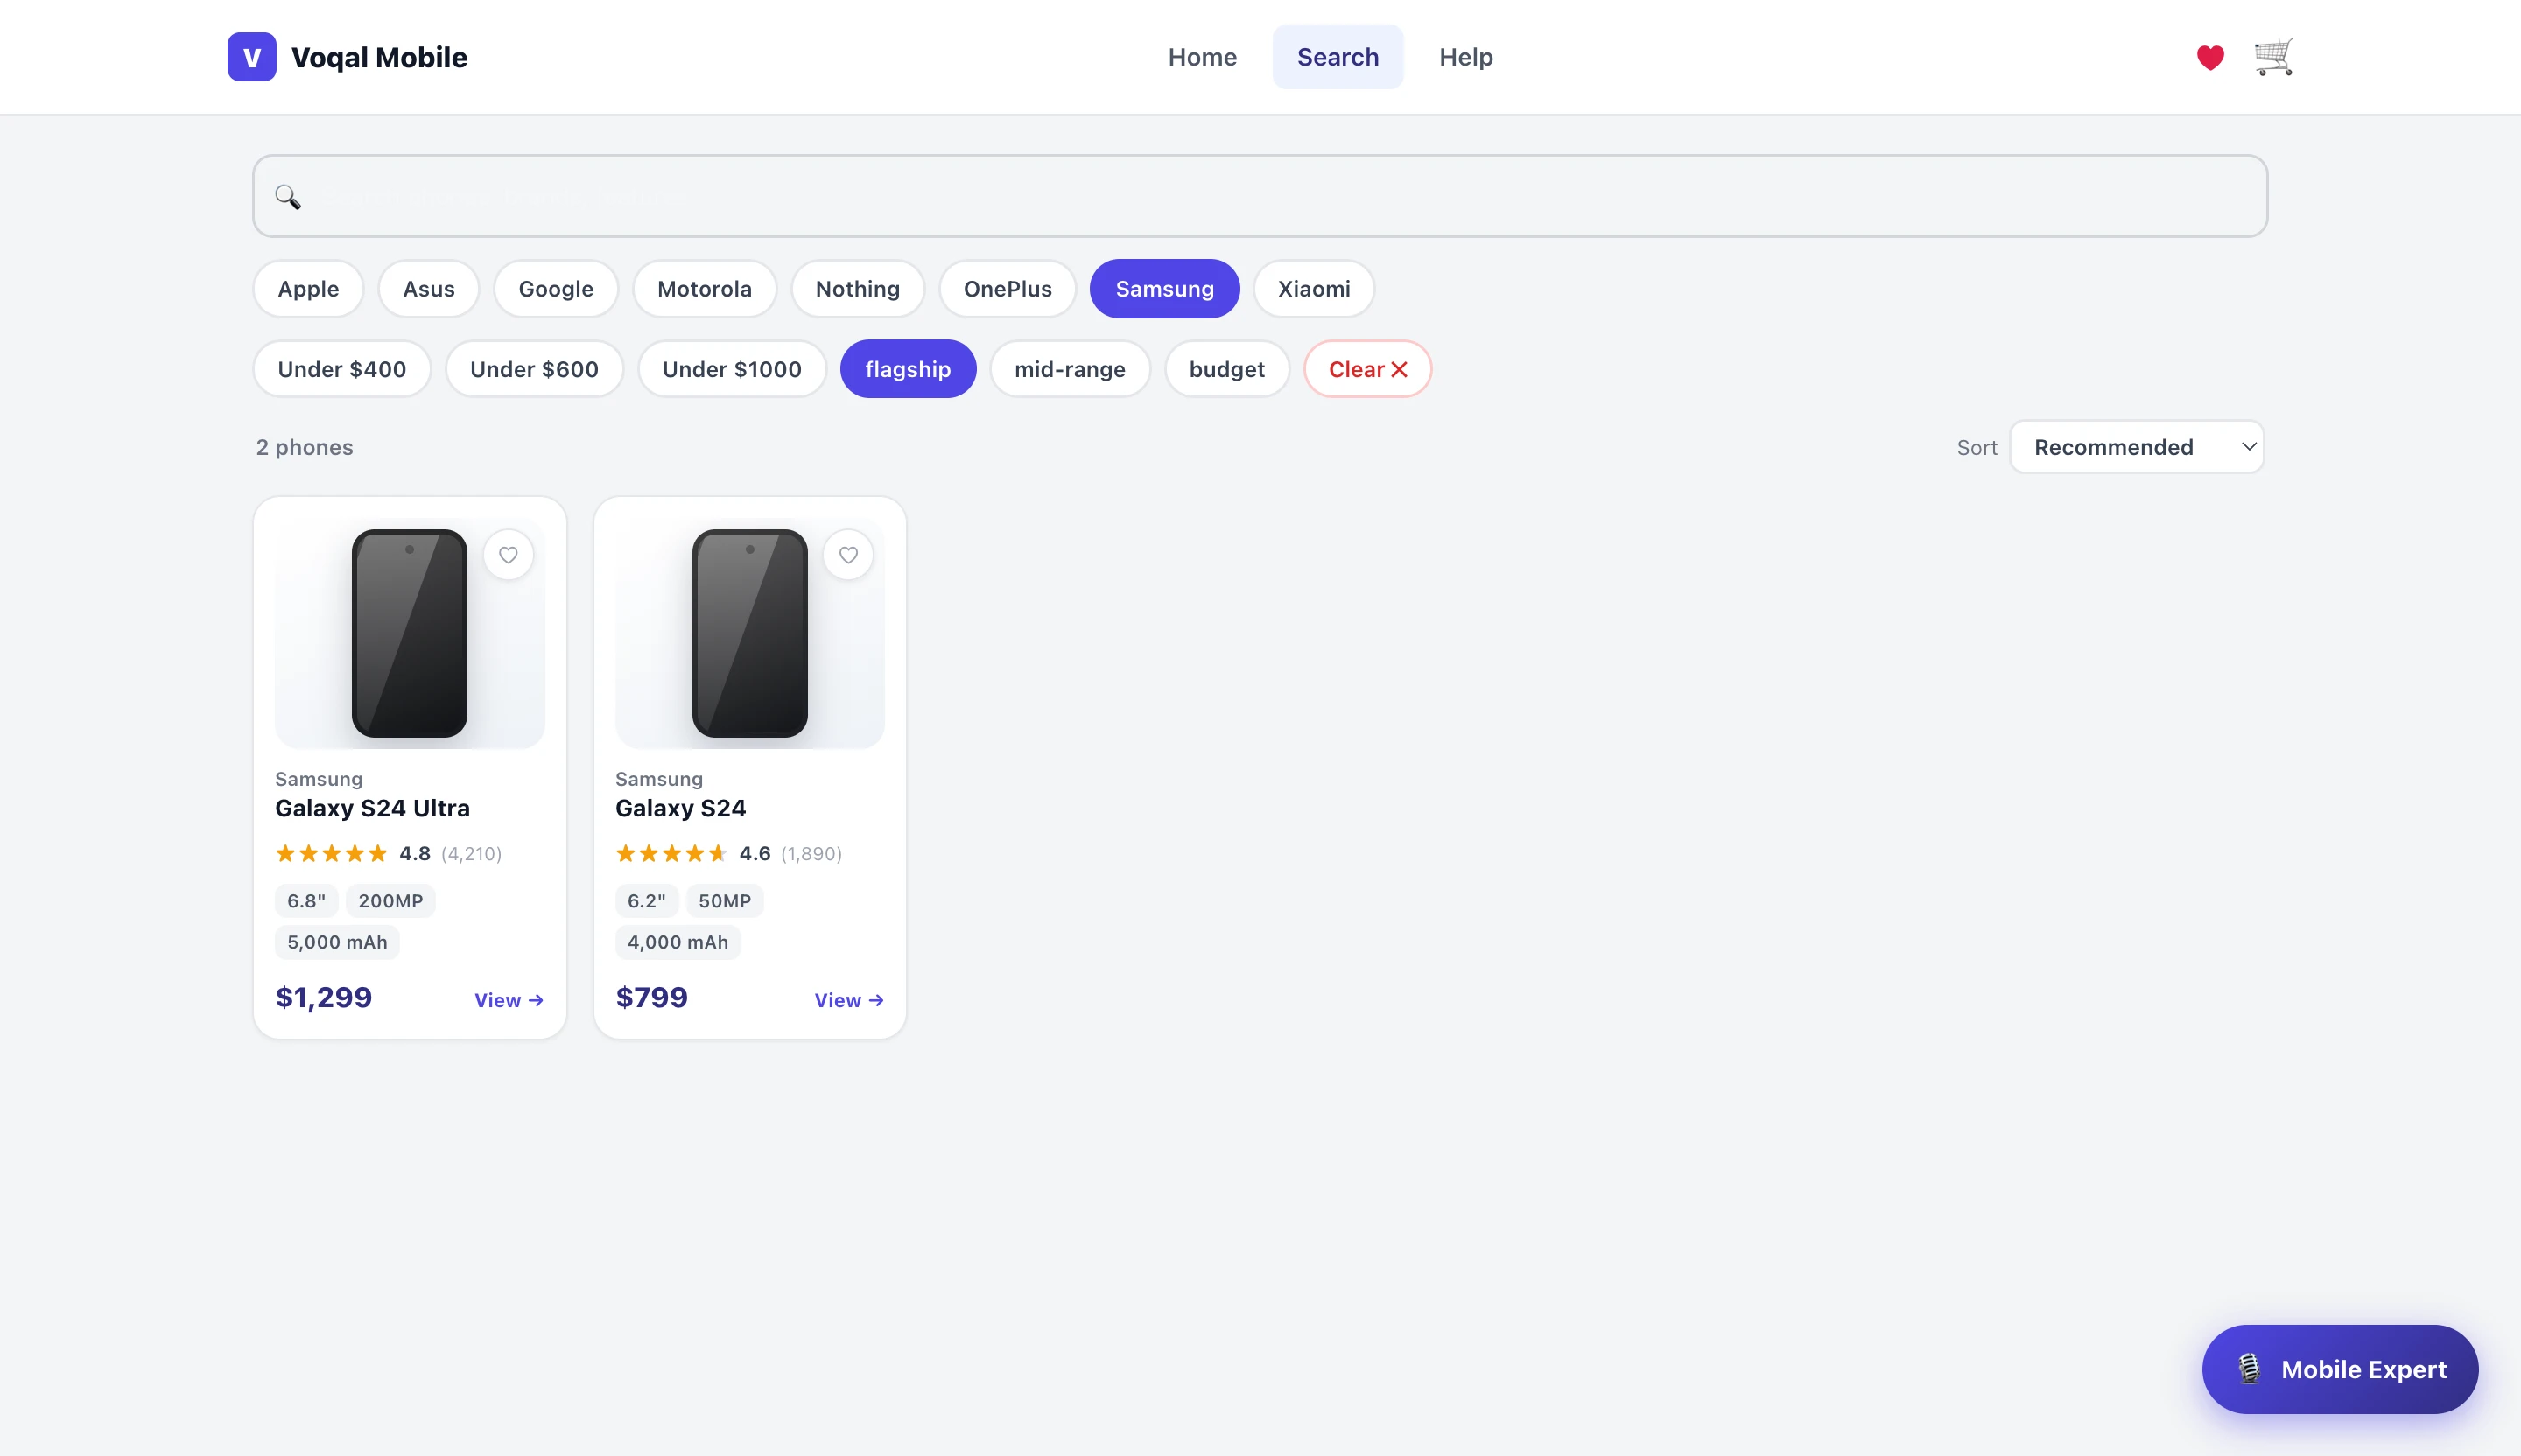Image resolution: width=2521 pixels, height=1456 pixels.
Task: Click the 2 phones result count
Action: tap(304, 447)
